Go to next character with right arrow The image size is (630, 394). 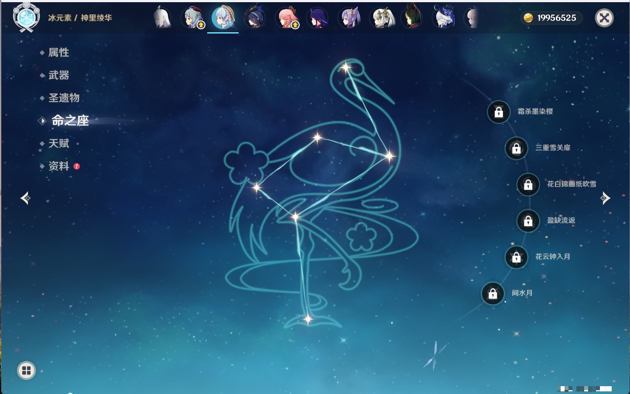(605, 198)
